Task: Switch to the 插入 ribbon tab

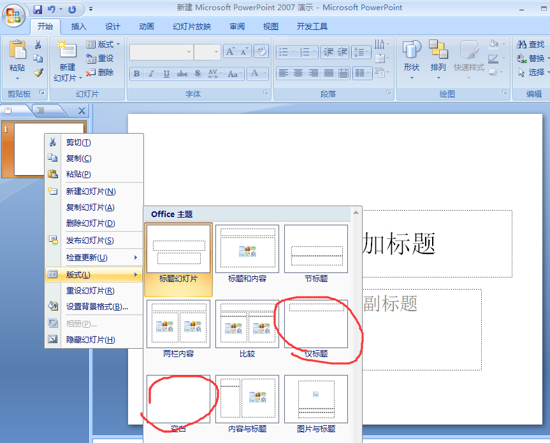Action: pos(79,27)
